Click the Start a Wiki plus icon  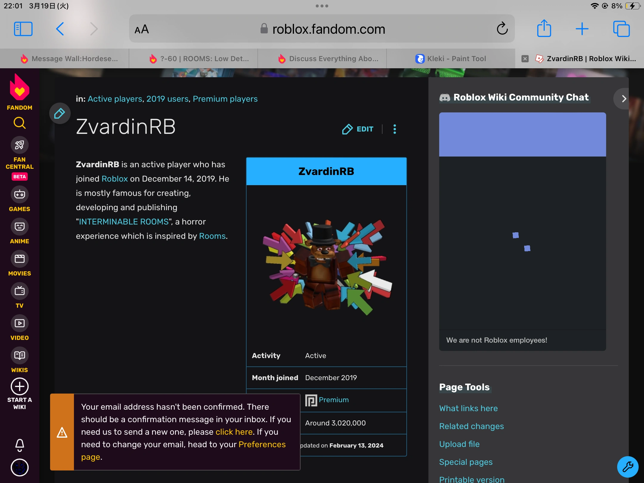[19, 387]
